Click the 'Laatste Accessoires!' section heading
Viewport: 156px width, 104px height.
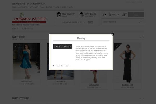[x=21, y=99]
